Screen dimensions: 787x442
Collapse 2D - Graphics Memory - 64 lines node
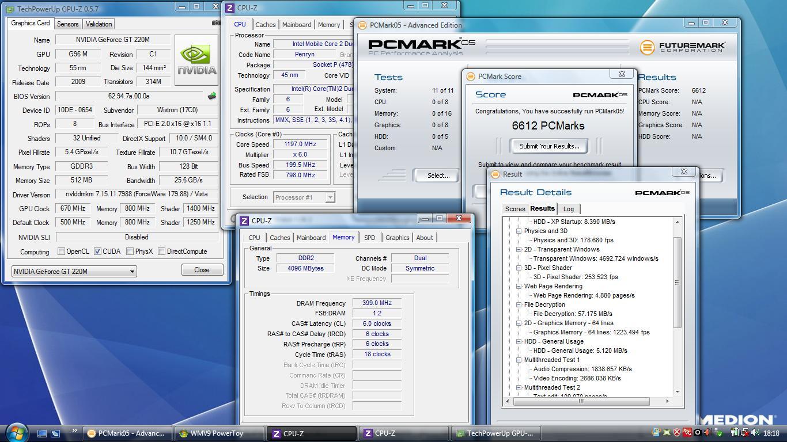click(519, 323)
